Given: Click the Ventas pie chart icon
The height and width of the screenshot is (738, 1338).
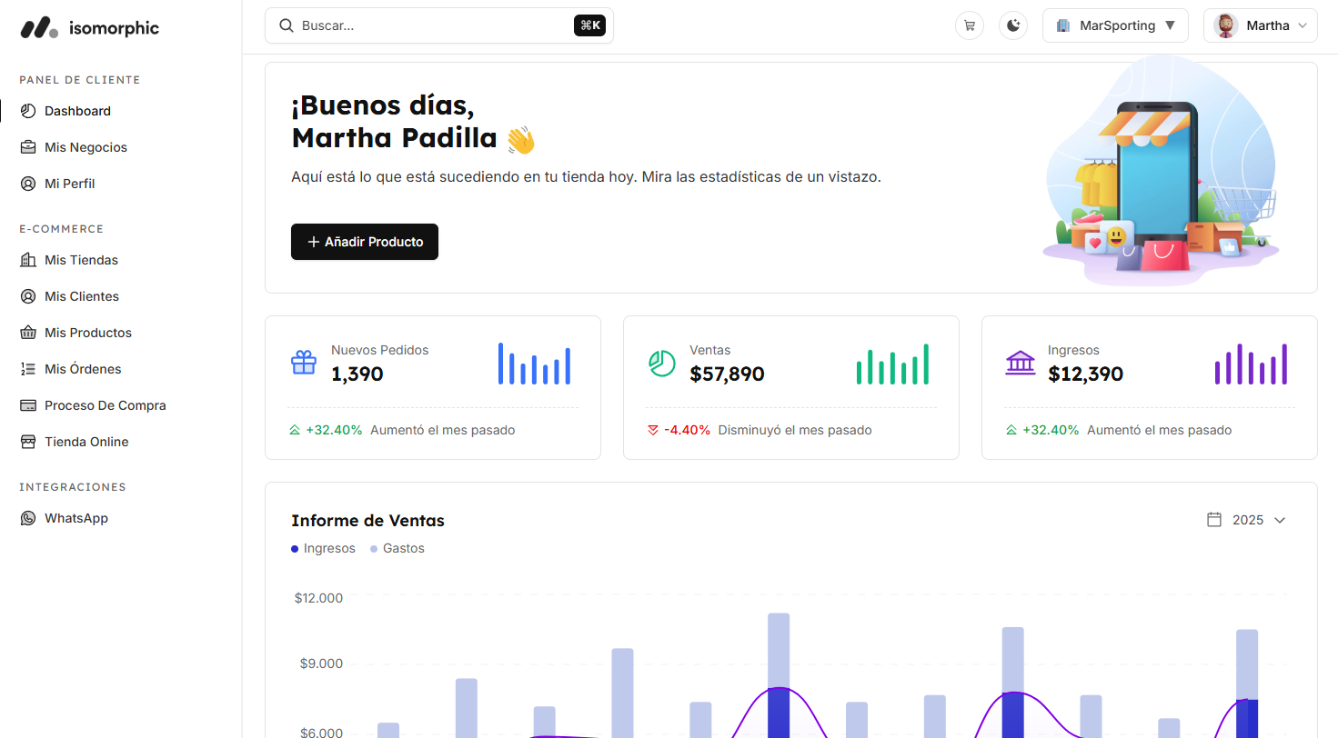Looking at the screenshot, I should pyautogui.click(x=662, y=364).
